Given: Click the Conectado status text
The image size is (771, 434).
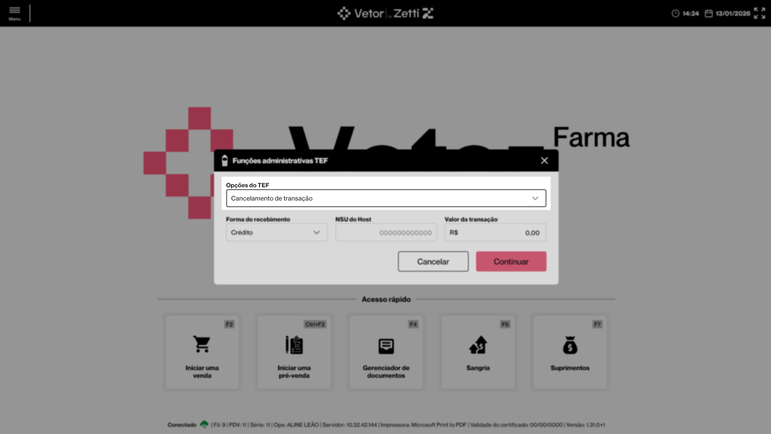Looking at the screenshot, I should tap(182, 425).
